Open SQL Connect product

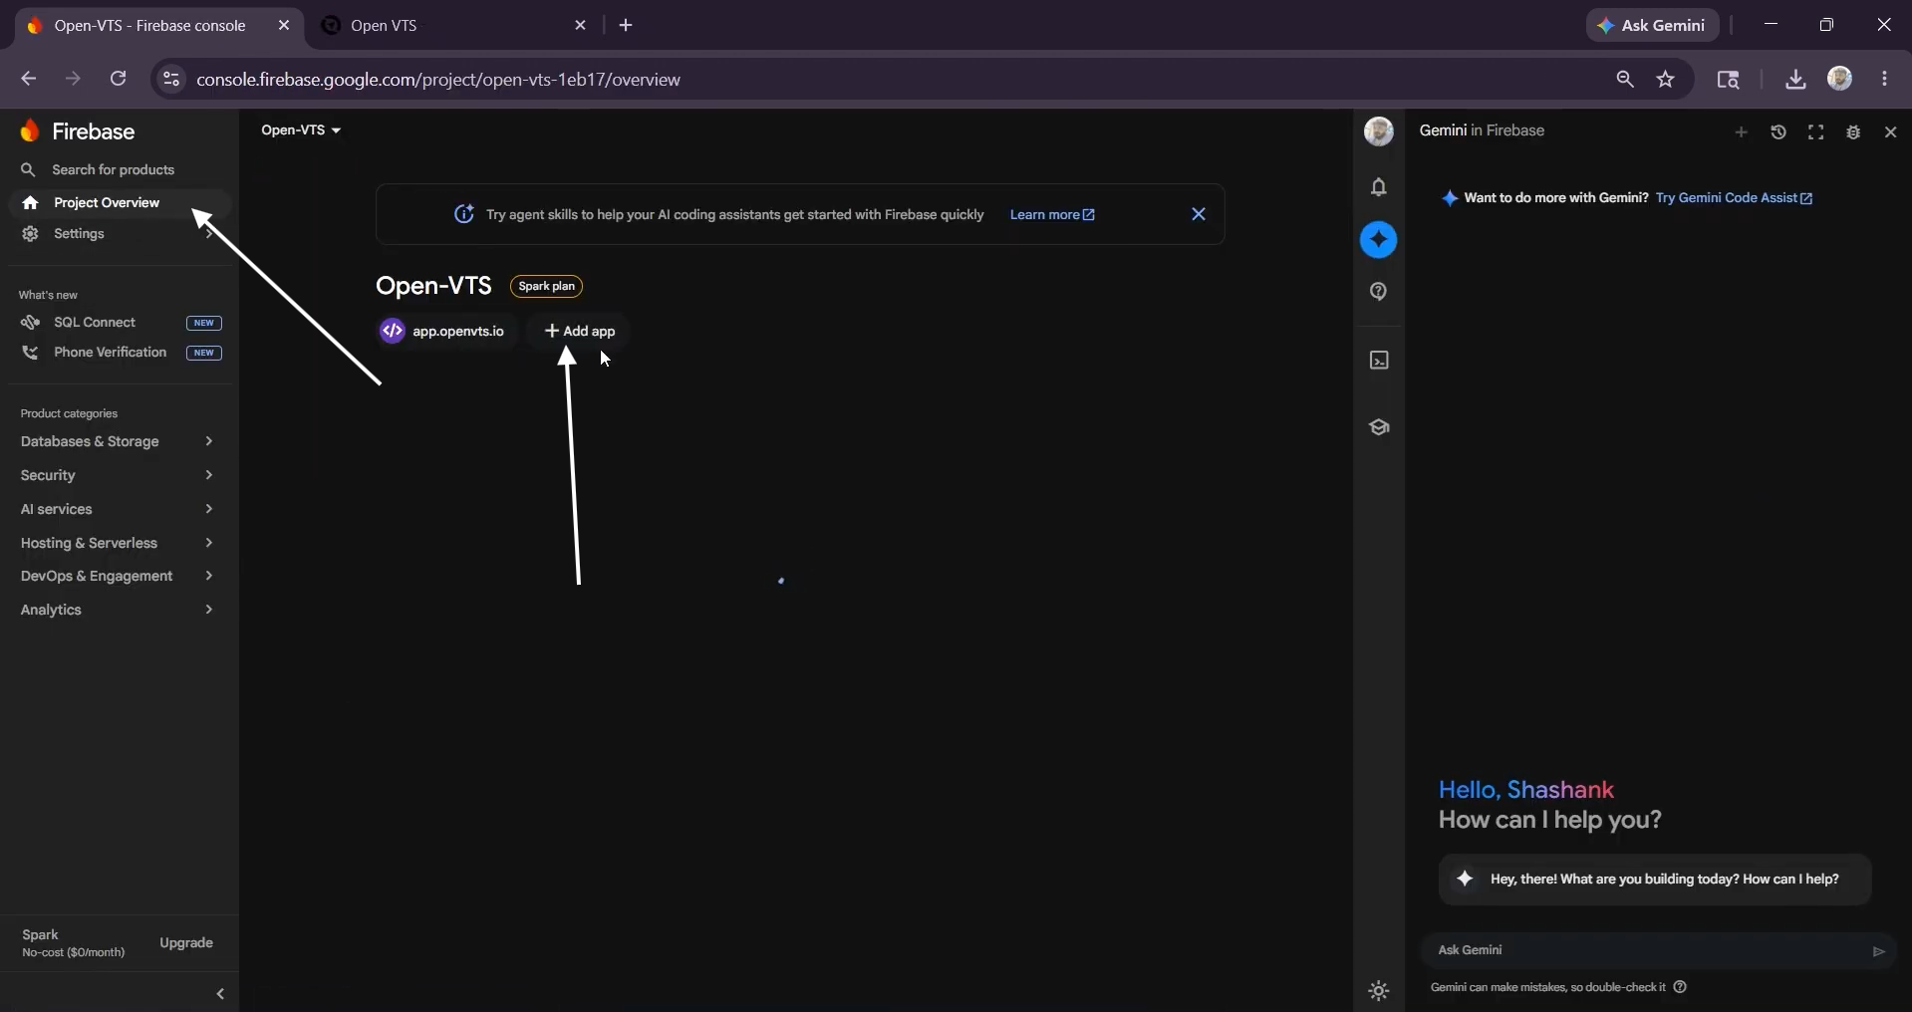[x=95, y=323]
